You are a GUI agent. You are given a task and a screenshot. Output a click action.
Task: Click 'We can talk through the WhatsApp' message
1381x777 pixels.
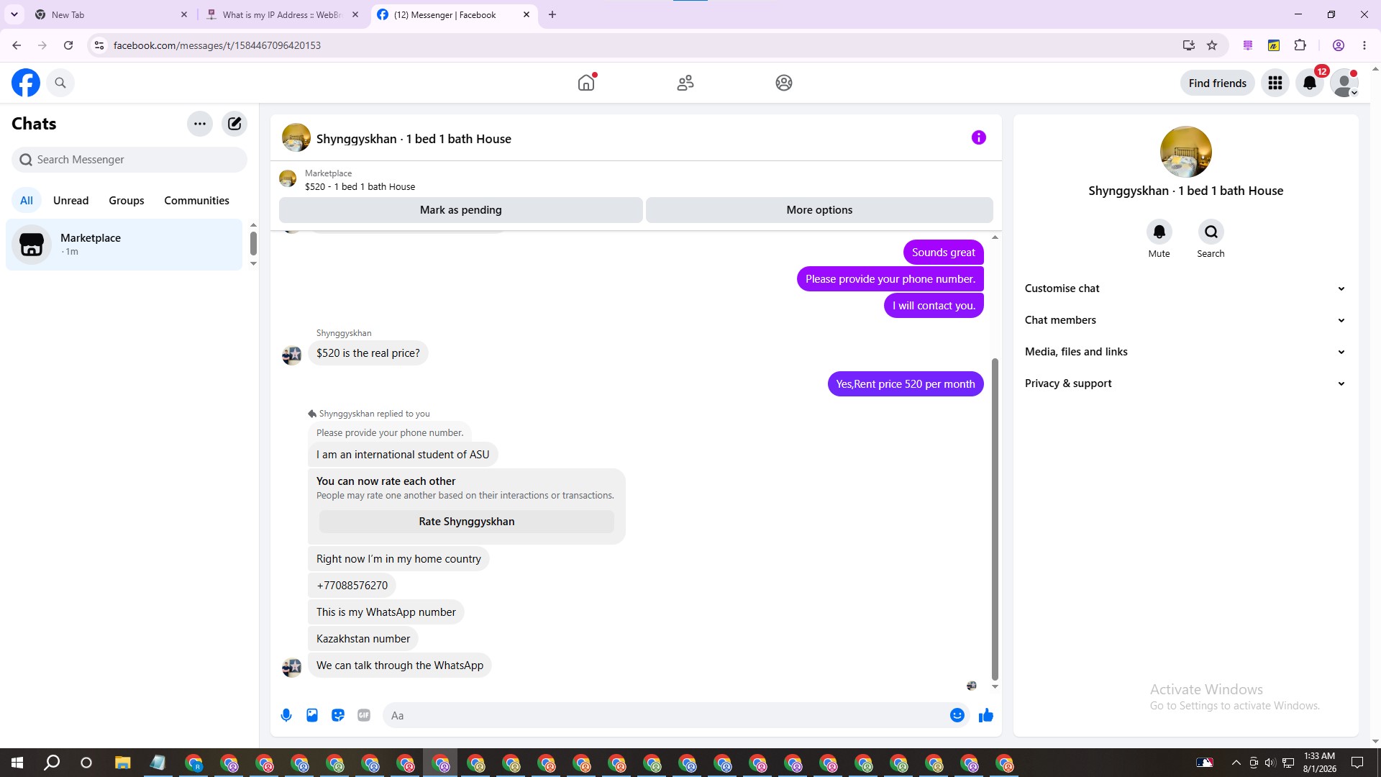click(400, 665)
